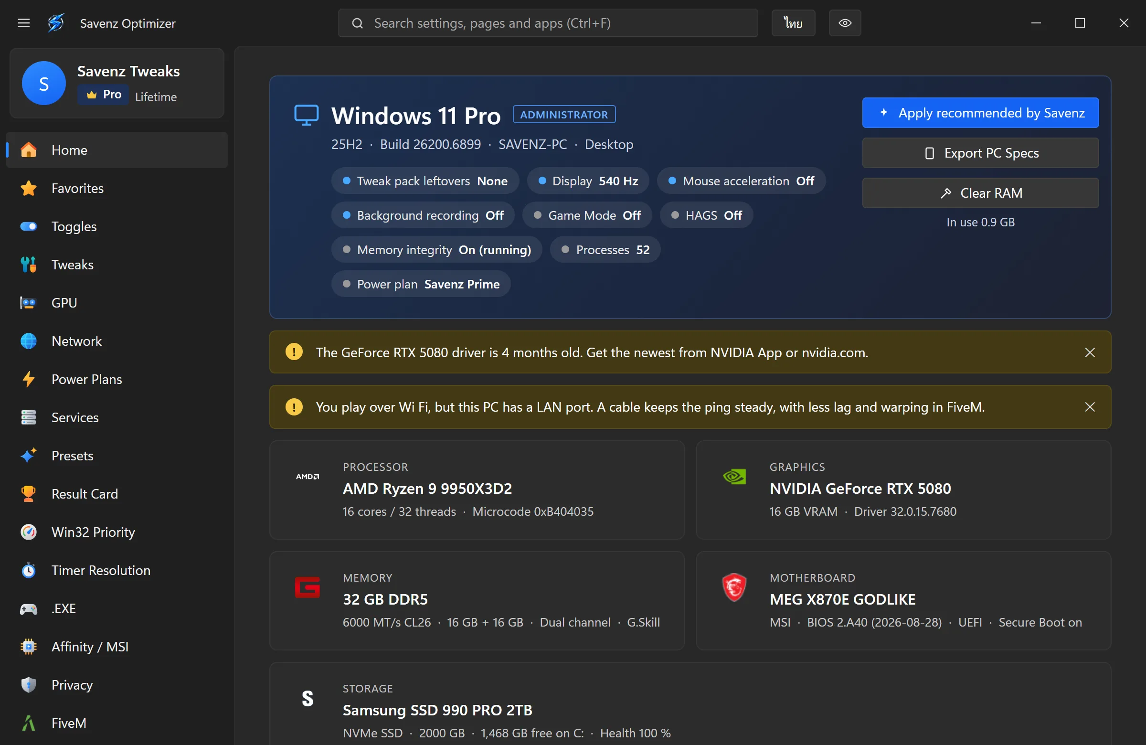
Task: Click the Win32 Priority gauge icon
Action: (x=28, y=532)
